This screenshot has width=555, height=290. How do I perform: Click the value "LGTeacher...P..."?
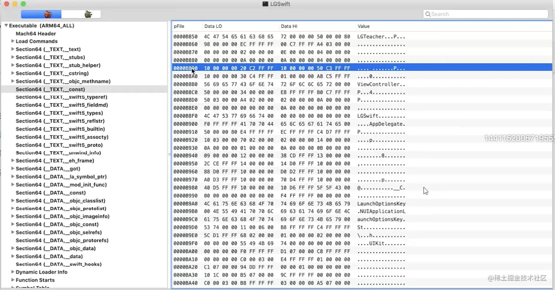coord(381,37)
